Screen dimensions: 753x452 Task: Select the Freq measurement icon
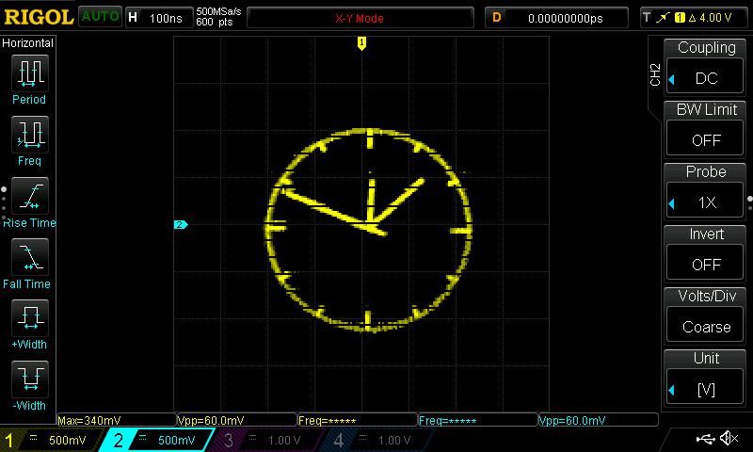click(29, 136)
